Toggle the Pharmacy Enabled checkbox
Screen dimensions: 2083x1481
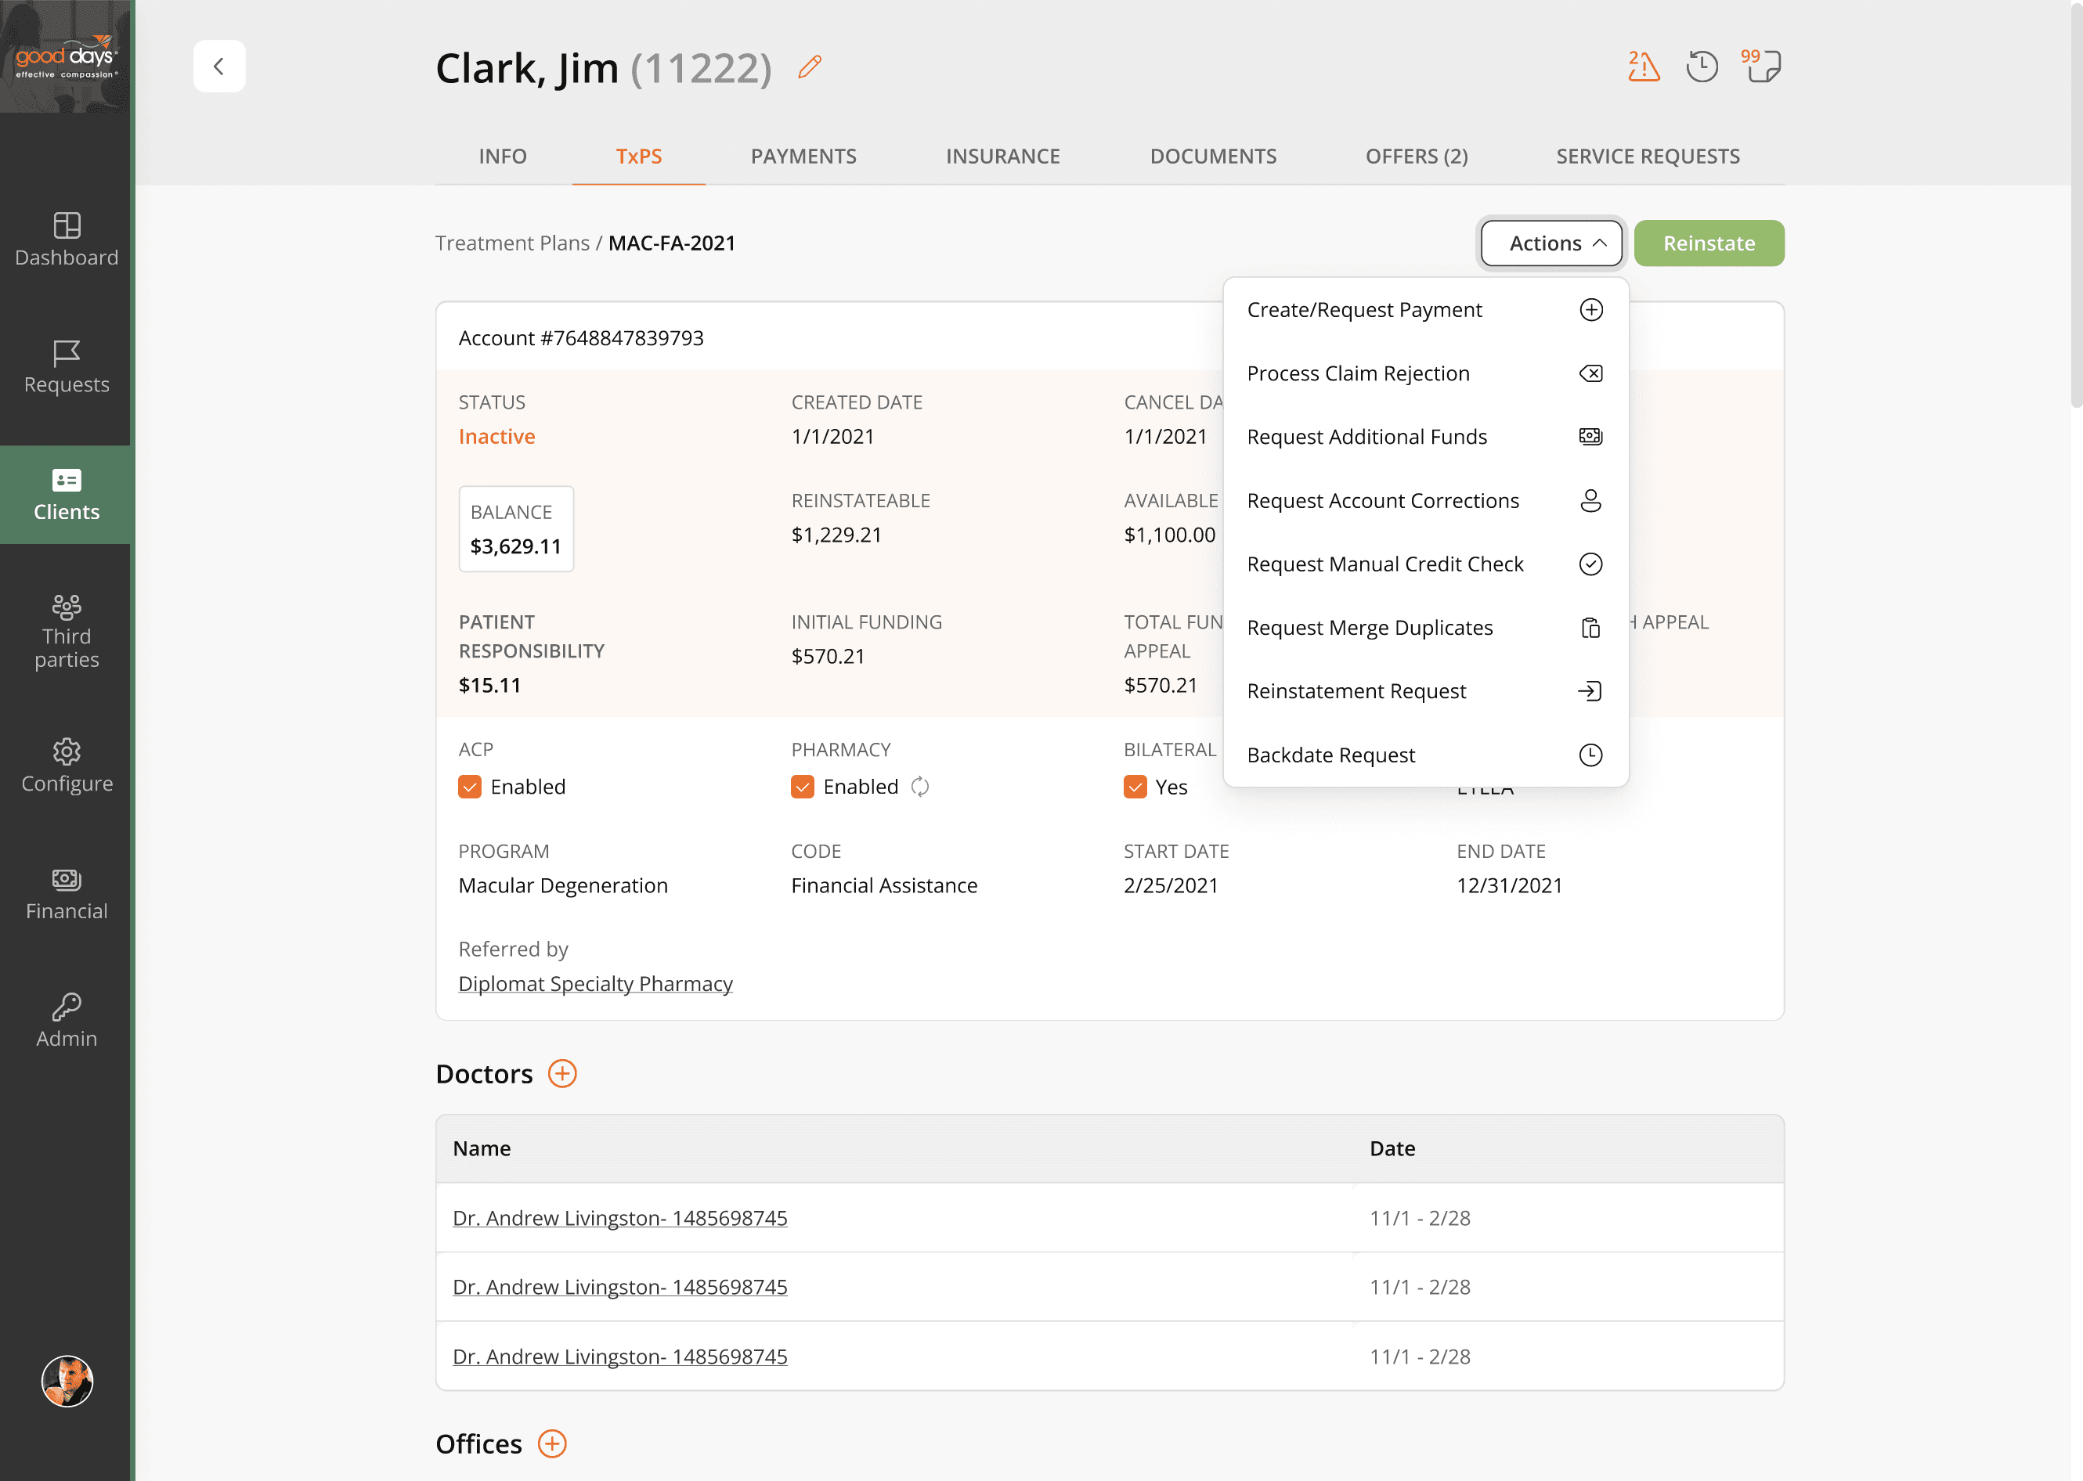click(x=802, y=786)
